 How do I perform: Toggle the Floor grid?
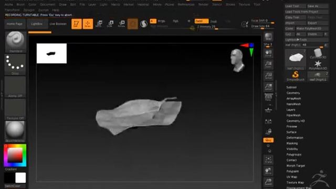(x=268, y=110)
